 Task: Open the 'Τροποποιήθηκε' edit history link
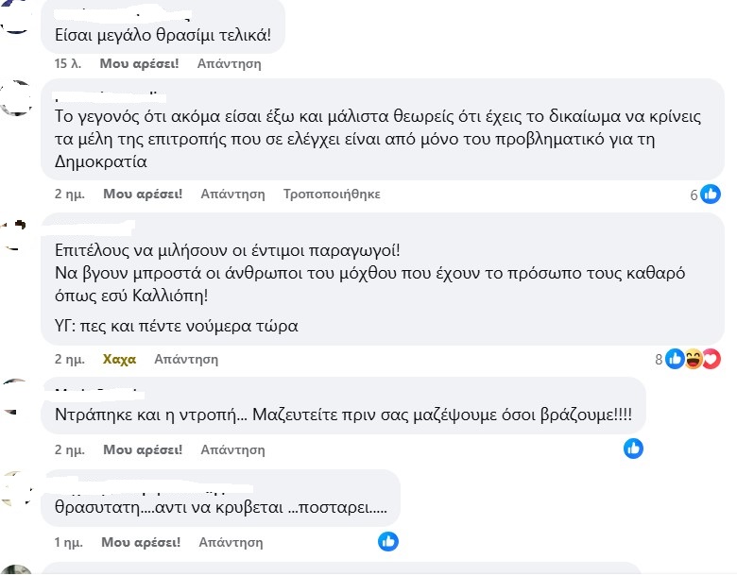click(332, 194)
